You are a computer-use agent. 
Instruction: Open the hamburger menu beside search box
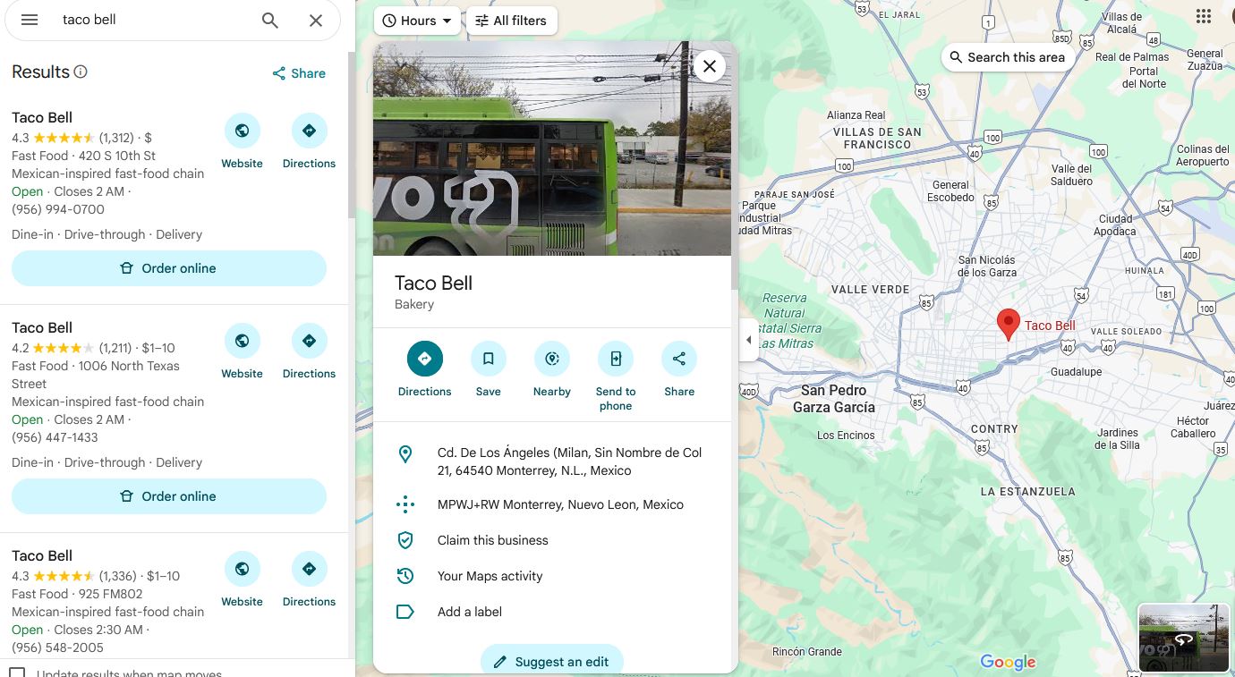coord(30,20)
